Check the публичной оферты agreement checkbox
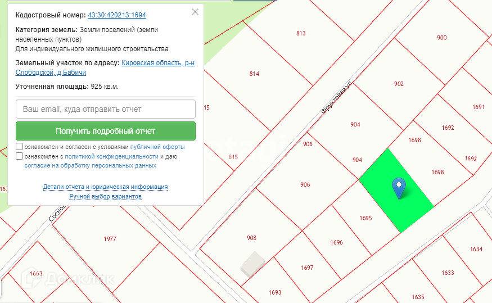Viewport: 492px width, 303px height. pos(20,147)
